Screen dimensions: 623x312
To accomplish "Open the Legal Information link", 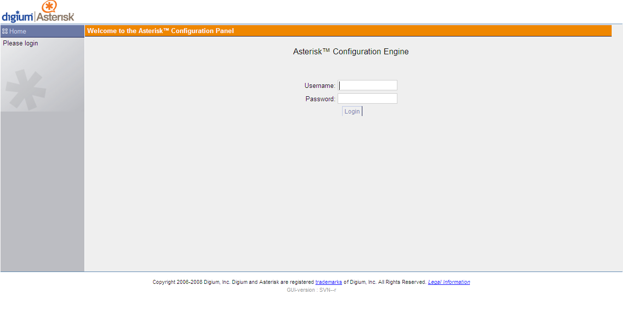I will tap(449, 282).
